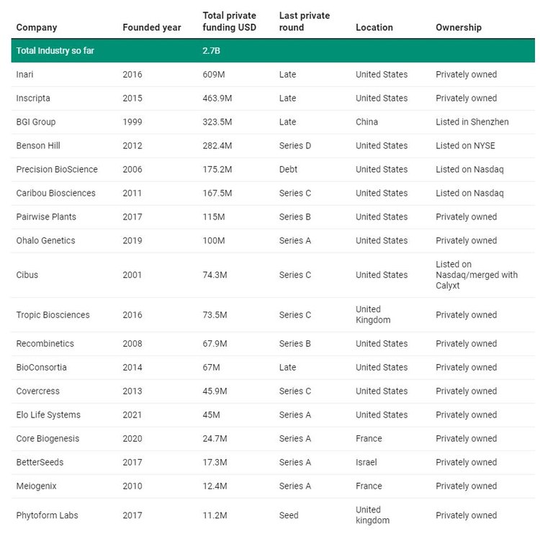The width and height of the screenshot is (540, 534).
Task: Click Cibus ownership cell mentioning Calyxt
Action: (x=477, y=275)
